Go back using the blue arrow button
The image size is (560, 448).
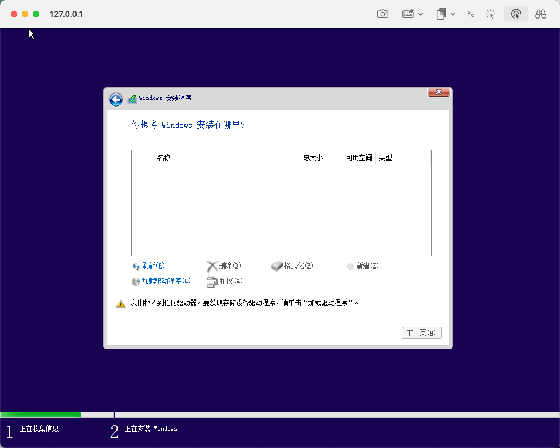click(x=116, y=99)
